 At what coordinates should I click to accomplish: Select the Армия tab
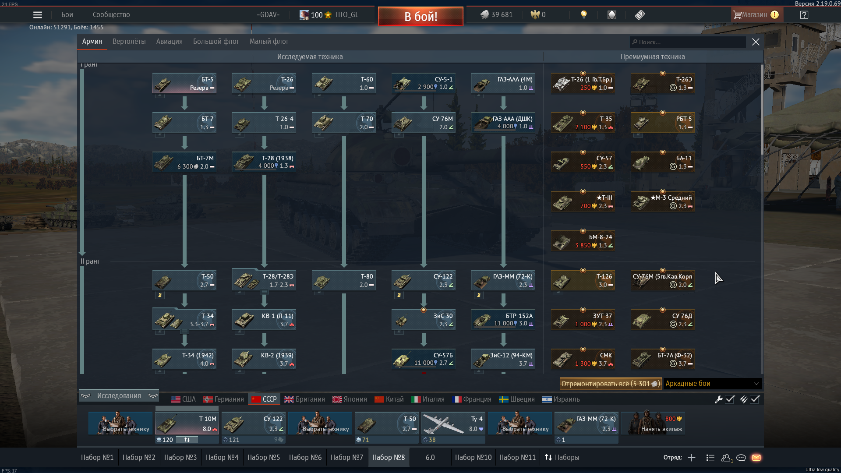92,42
